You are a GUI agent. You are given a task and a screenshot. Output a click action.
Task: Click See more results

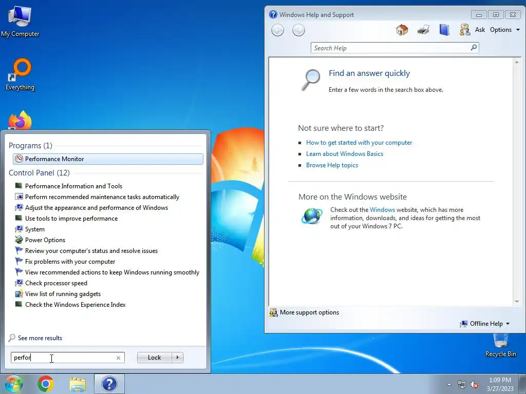click(40, 338)
